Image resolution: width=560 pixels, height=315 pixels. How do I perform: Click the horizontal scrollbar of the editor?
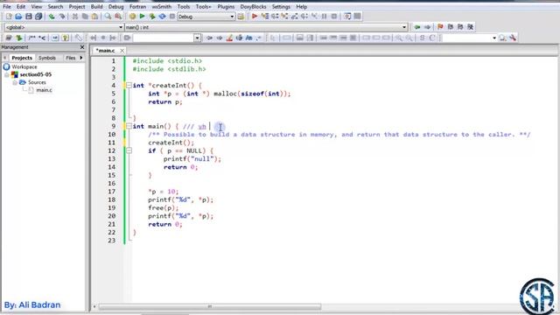click(x=210, y=306)
